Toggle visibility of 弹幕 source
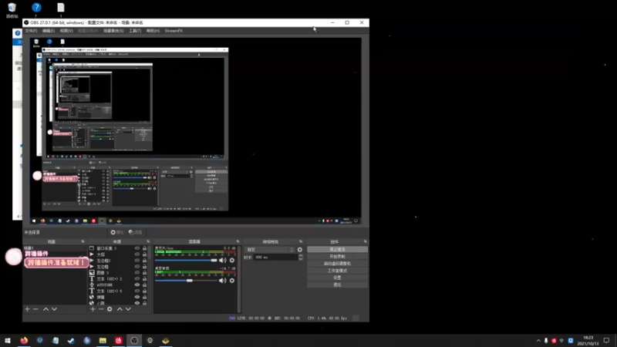617x347 pixels. click(x=137, y=297)
